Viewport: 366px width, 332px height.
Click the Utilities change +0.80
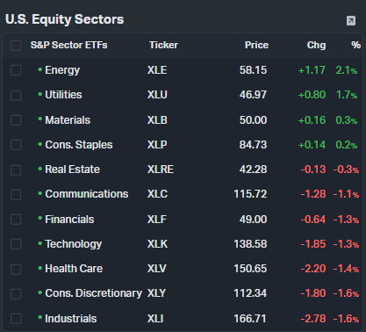312,95
